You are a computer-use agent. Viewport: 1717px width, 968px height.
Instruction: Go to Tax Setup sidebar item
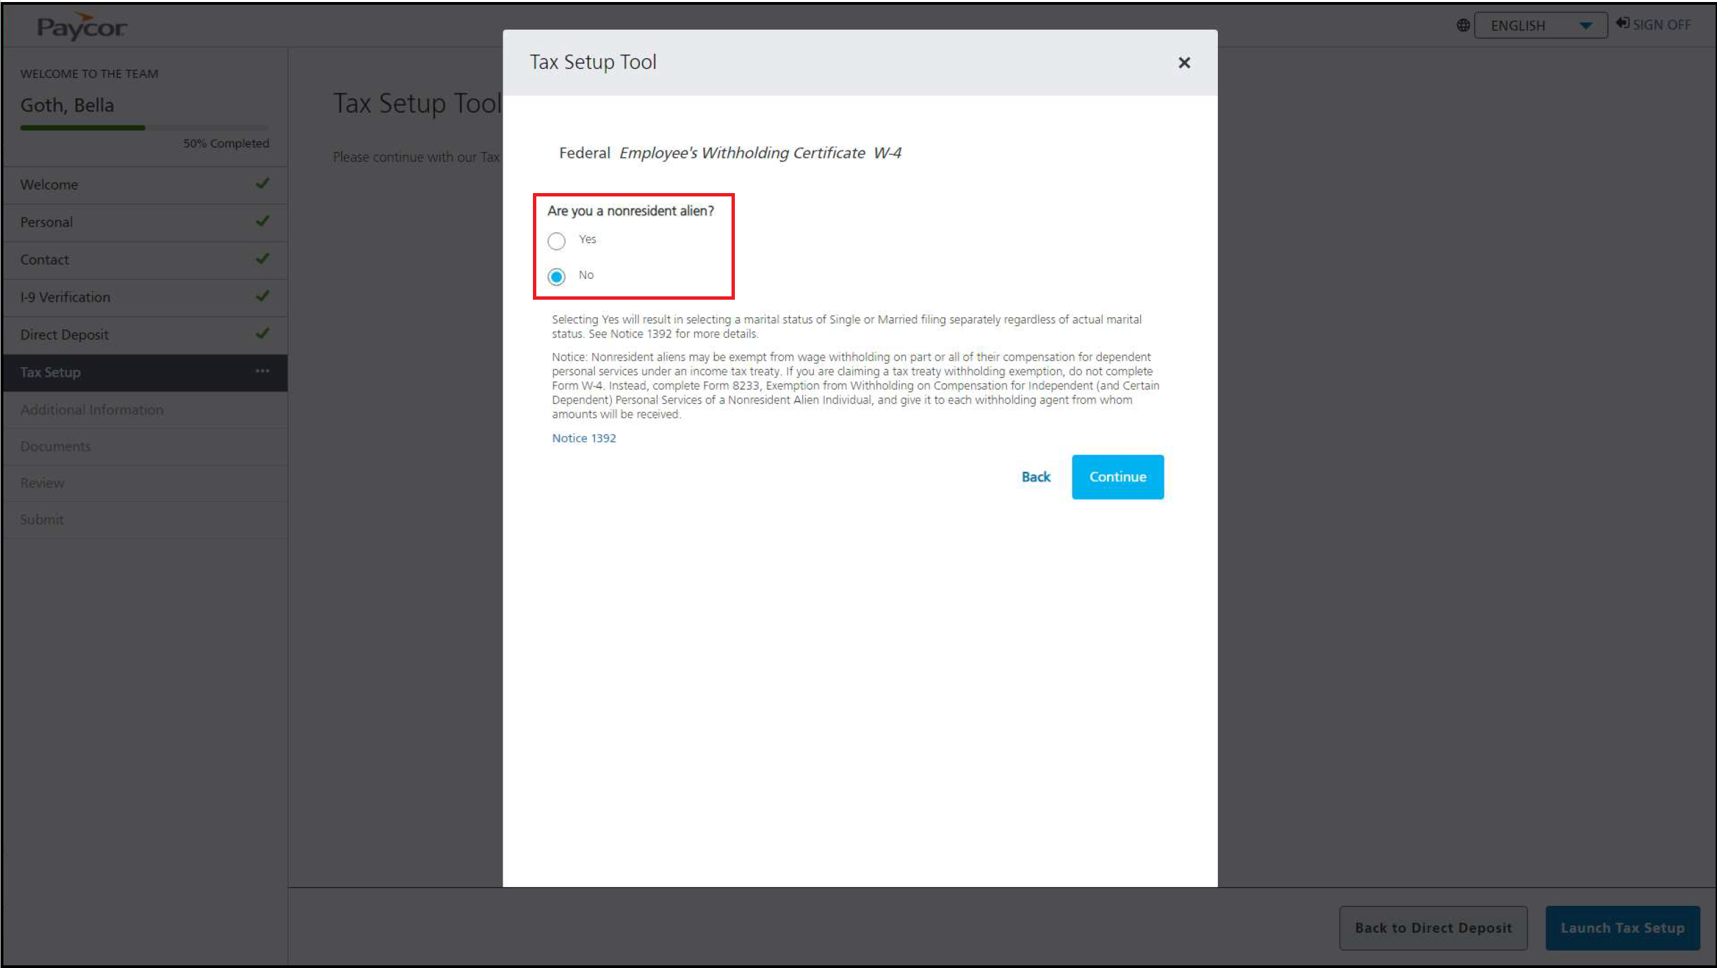point(51,373)
